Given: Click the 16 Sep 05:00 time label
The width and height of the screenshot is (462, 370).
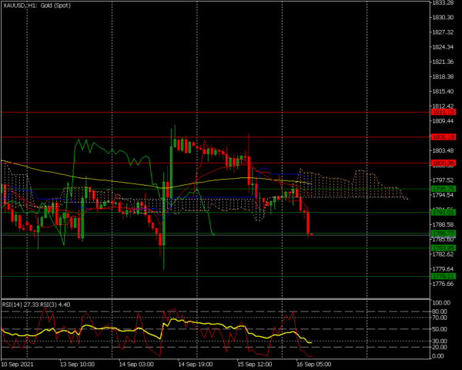Looking at the screenshot, I should click(x=314, y=364).
